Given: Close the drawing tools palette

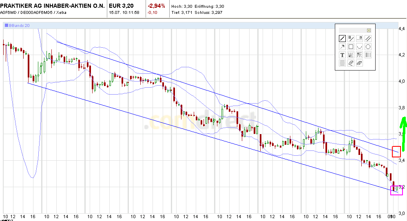Looking at the screenshot, I should [x=369, y=30].
